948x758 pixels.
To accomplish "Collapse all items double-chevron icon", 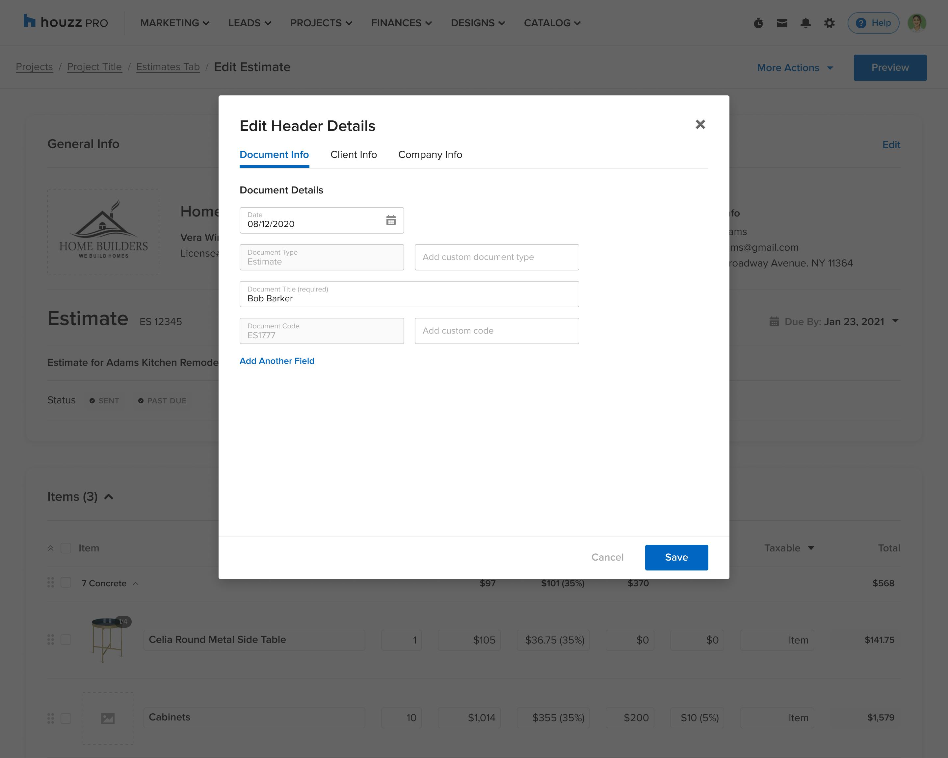I will pos(51,548).
